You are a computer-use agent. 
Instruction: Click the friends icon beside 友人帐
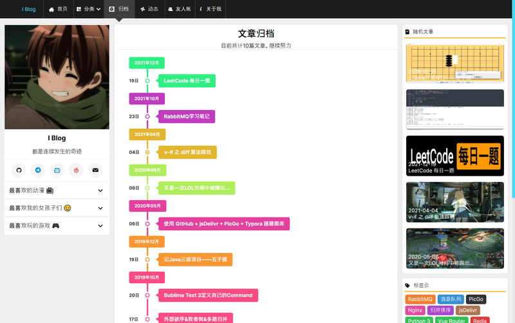[x=170, y=9]
